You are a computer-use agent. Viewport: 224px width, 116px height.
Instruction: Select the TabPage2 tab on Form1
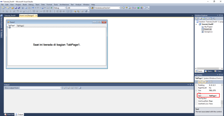pyautogui.click(x=20, y=26)
